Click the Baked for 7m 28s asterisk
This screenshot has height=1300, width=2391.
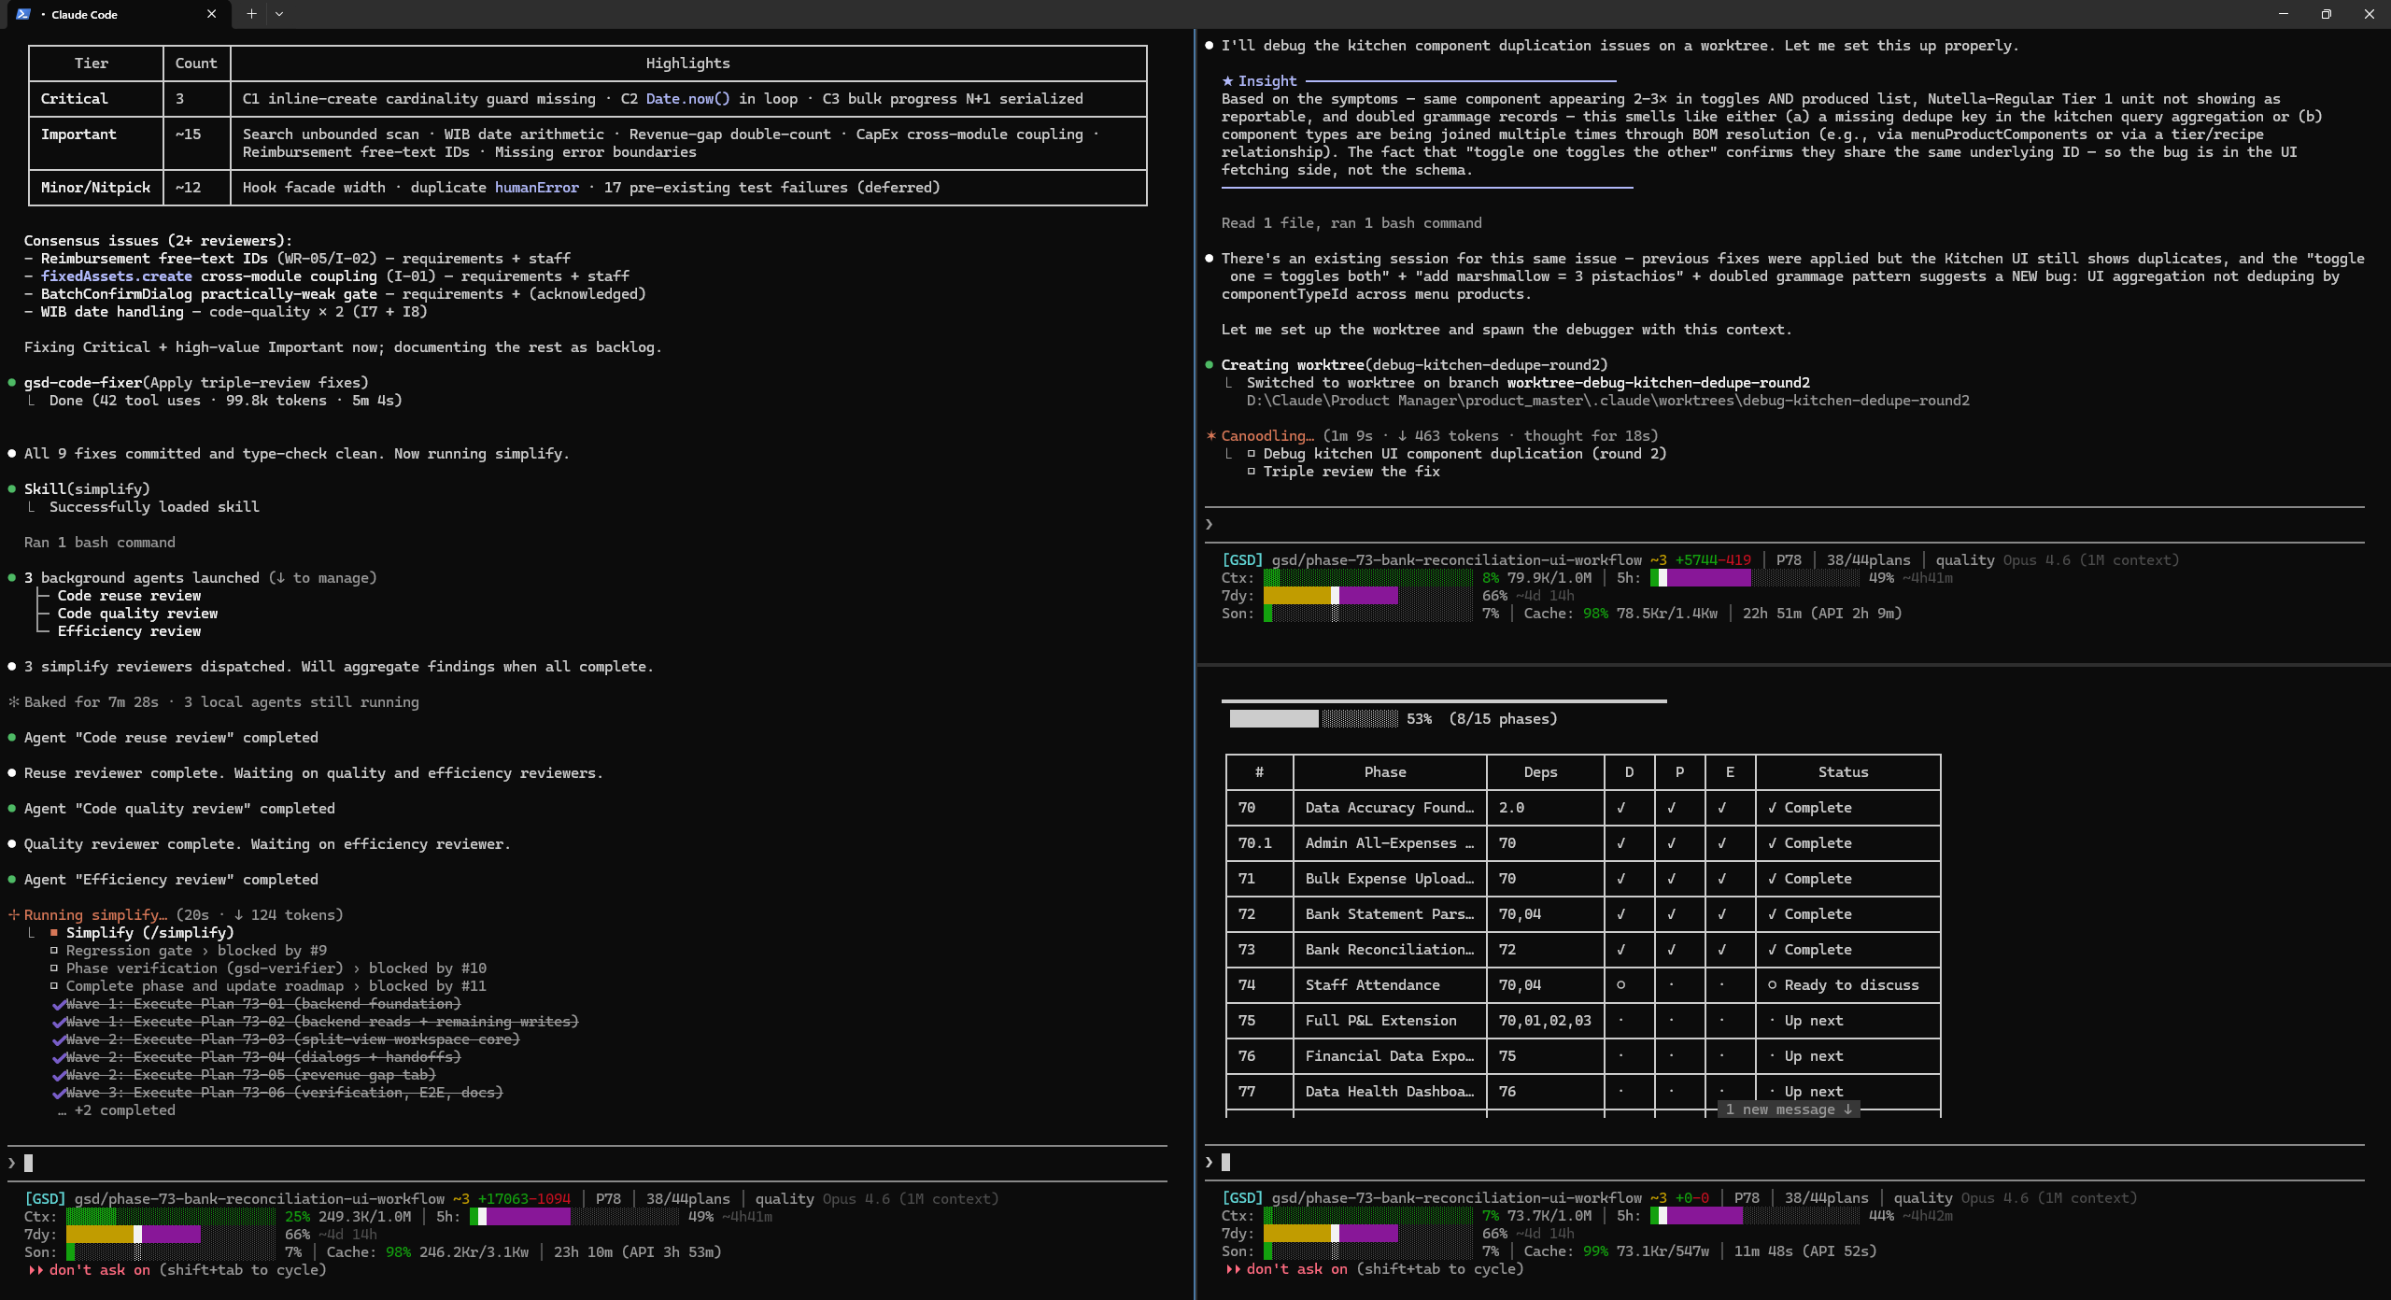[13, 702]
